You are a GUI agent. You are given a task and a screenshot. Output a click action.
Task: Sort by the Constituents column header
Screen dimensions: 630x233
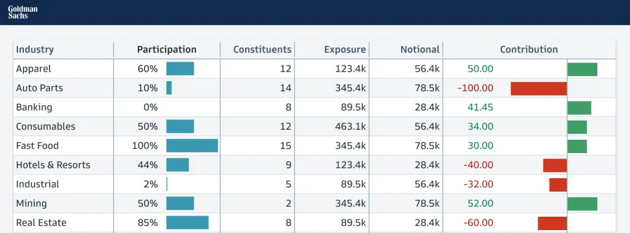click(262, 50)
